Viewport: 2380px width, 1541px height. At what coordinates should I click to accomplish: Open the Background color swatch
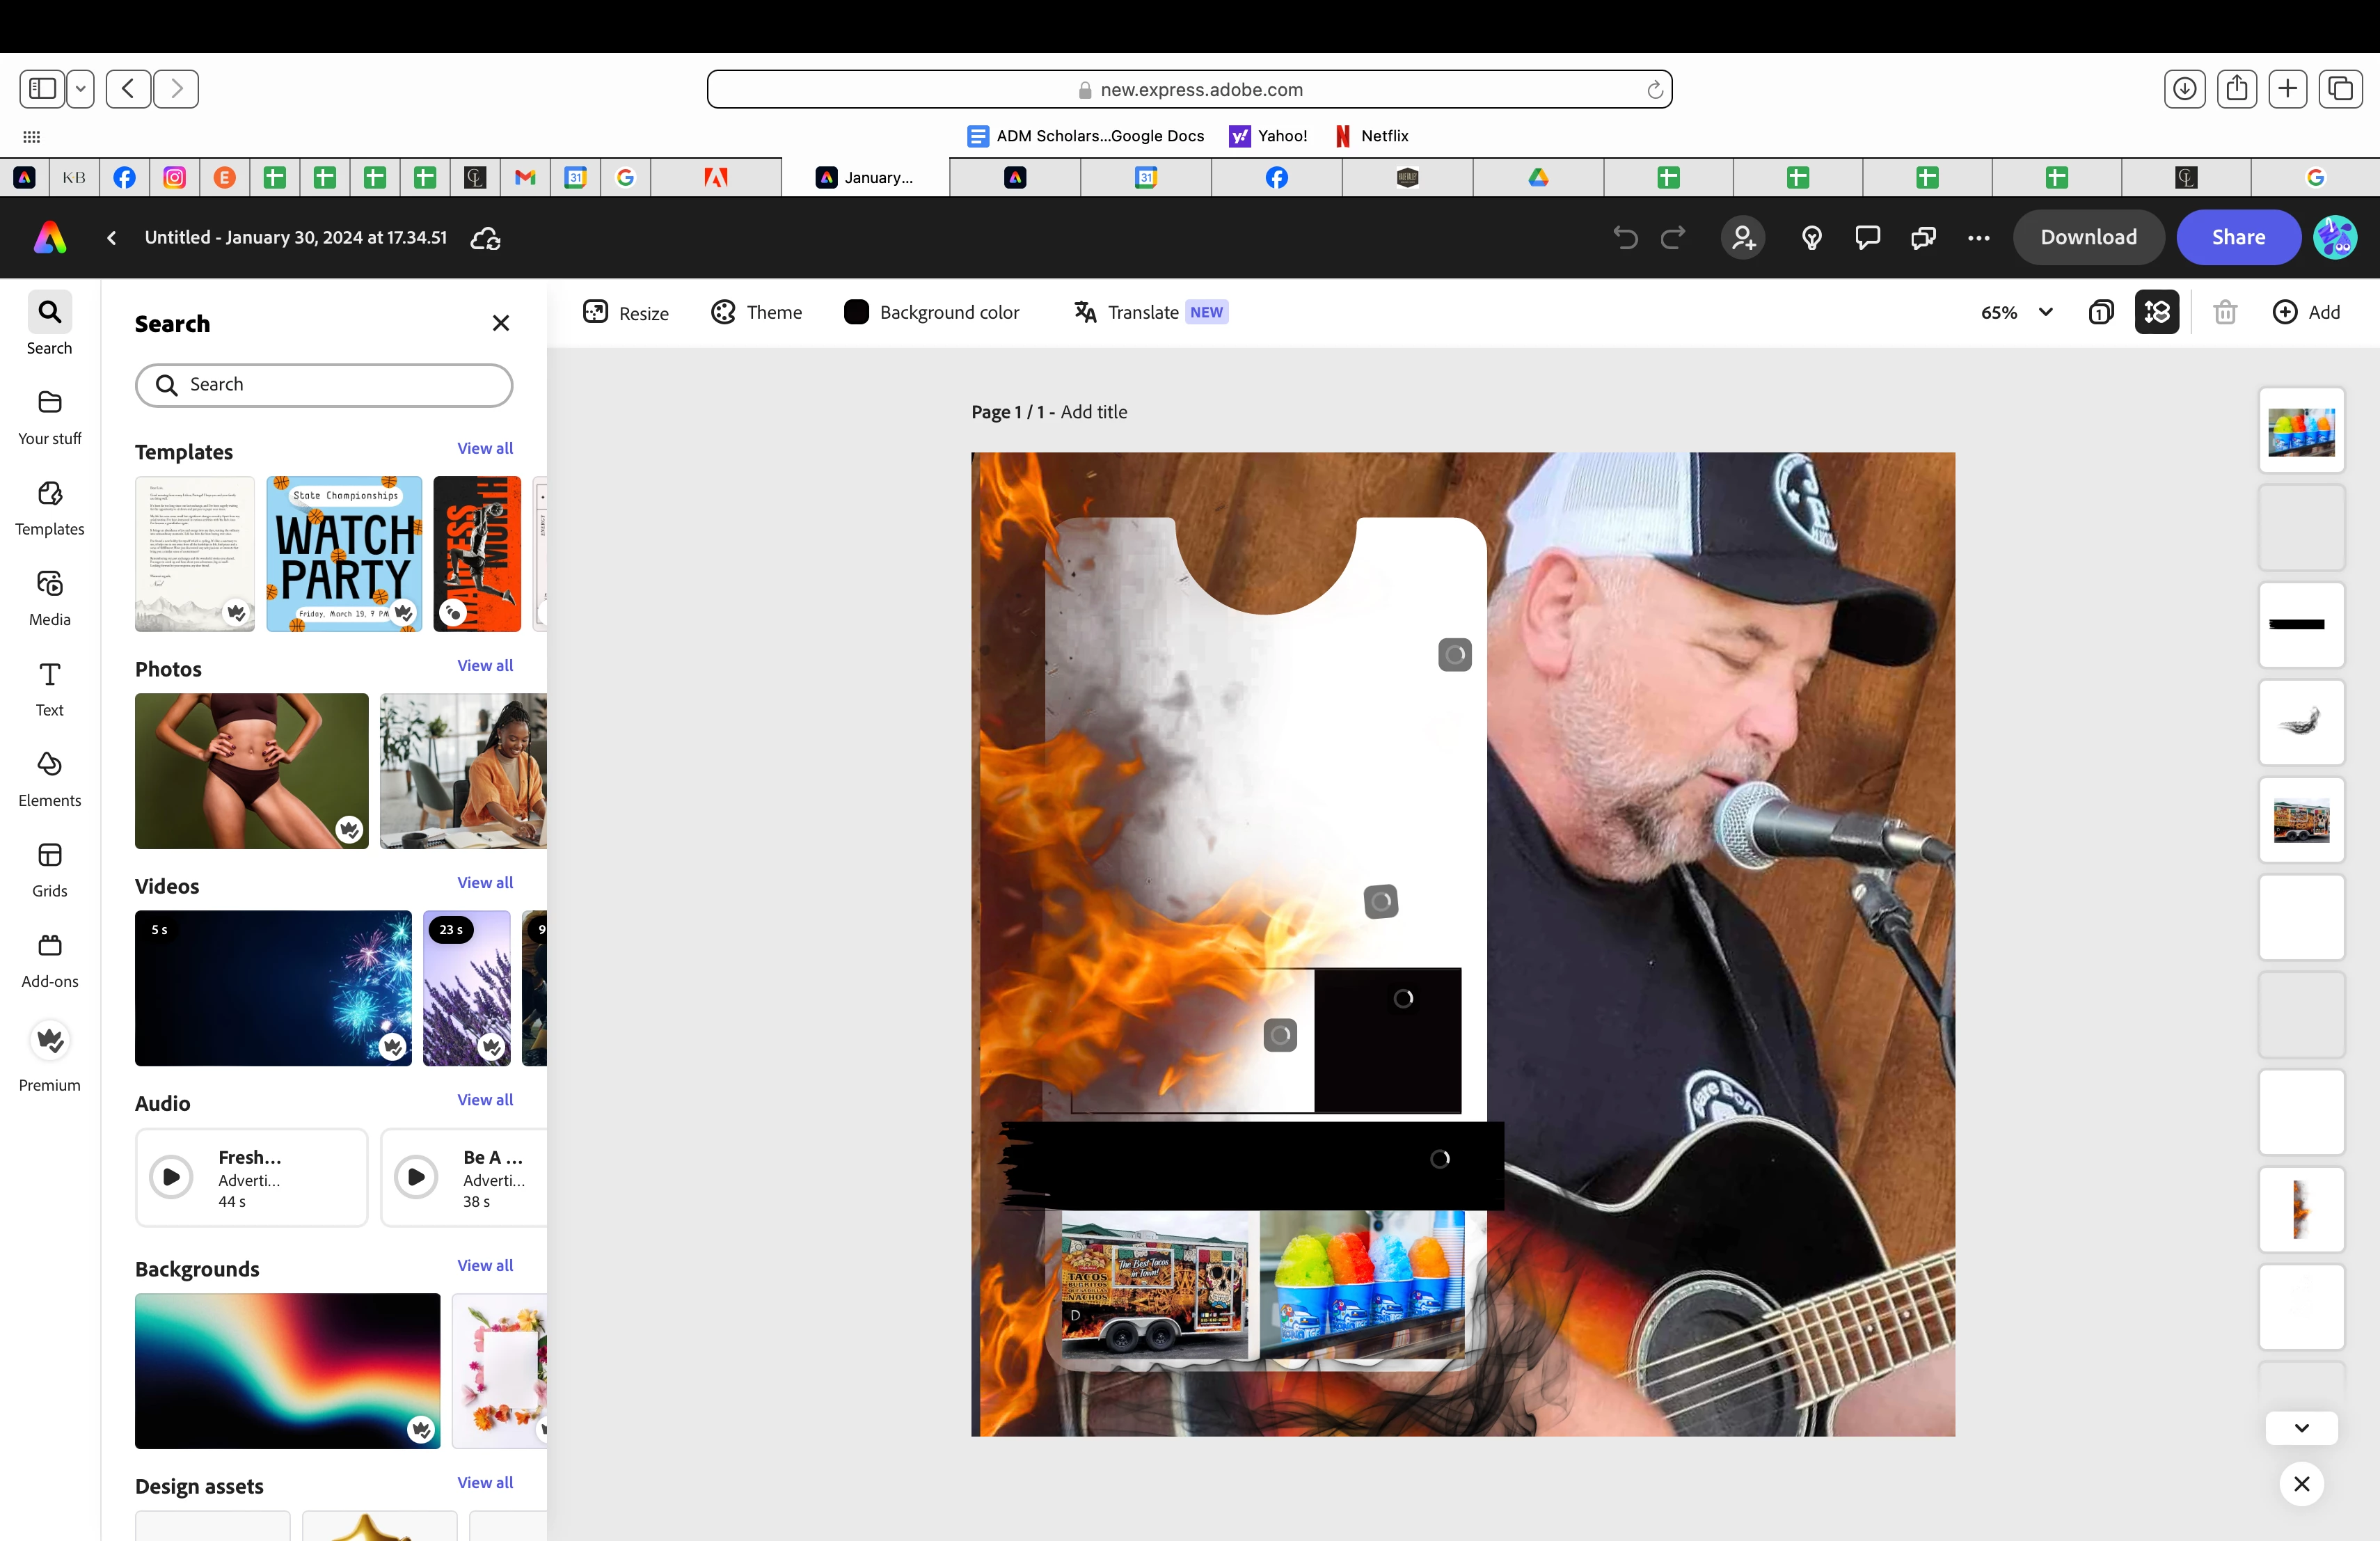[856, 312]
